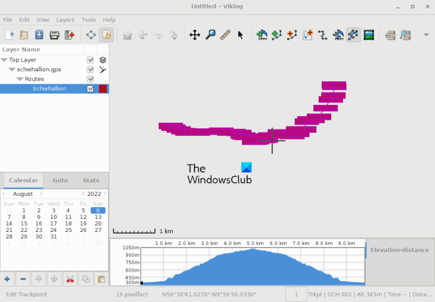Open the Layers menu
Image resolution: width=435 pixels, height=302 pixels.
(65, 20)
